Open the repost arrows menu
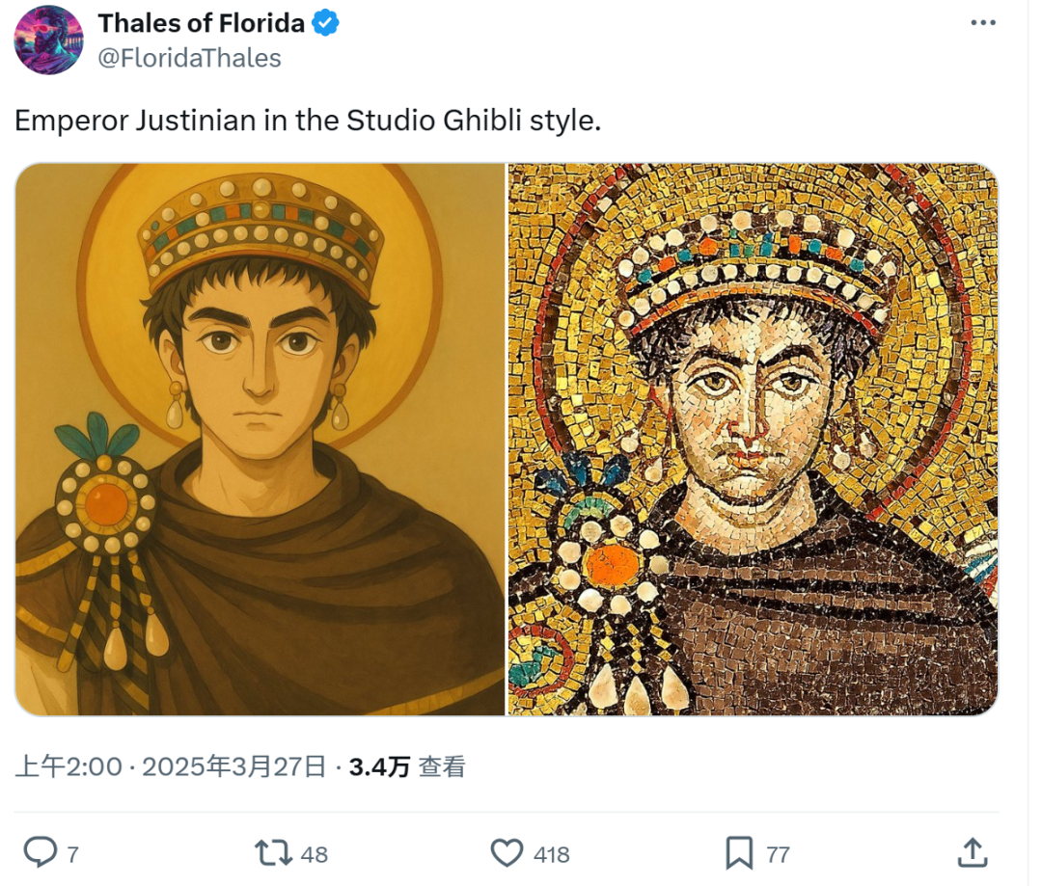The width and height of the screenshot is (1042, 886). (x=271, y=852)
